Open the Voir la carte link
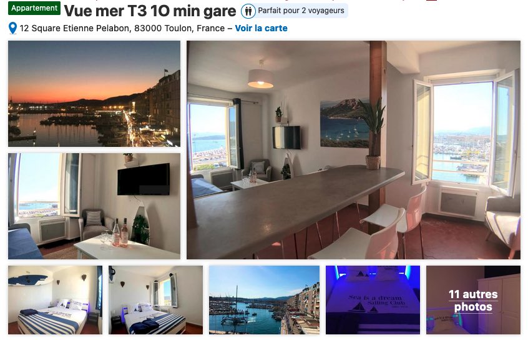528x340 pixels. click(261, 28)
